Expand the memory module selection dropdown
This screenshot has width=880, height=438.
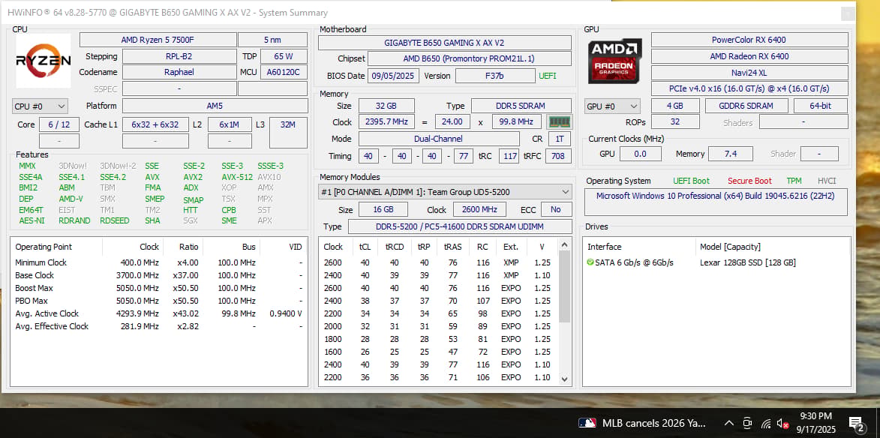(x=444, y=192)
